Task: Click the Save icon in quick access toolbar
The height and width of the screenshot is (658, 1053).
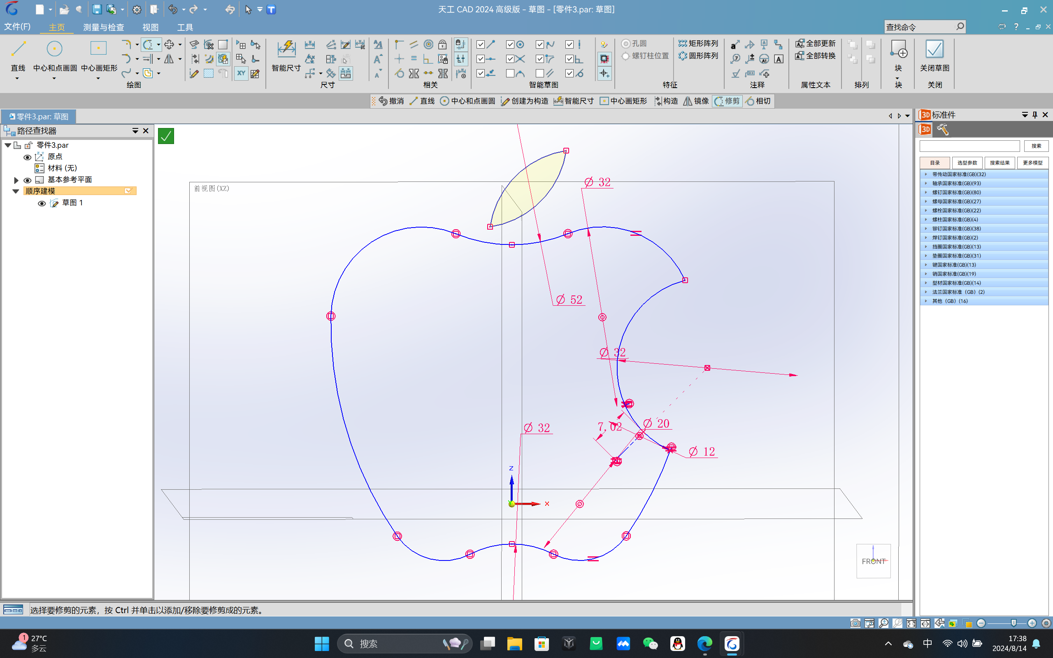Action: point(97,9)
